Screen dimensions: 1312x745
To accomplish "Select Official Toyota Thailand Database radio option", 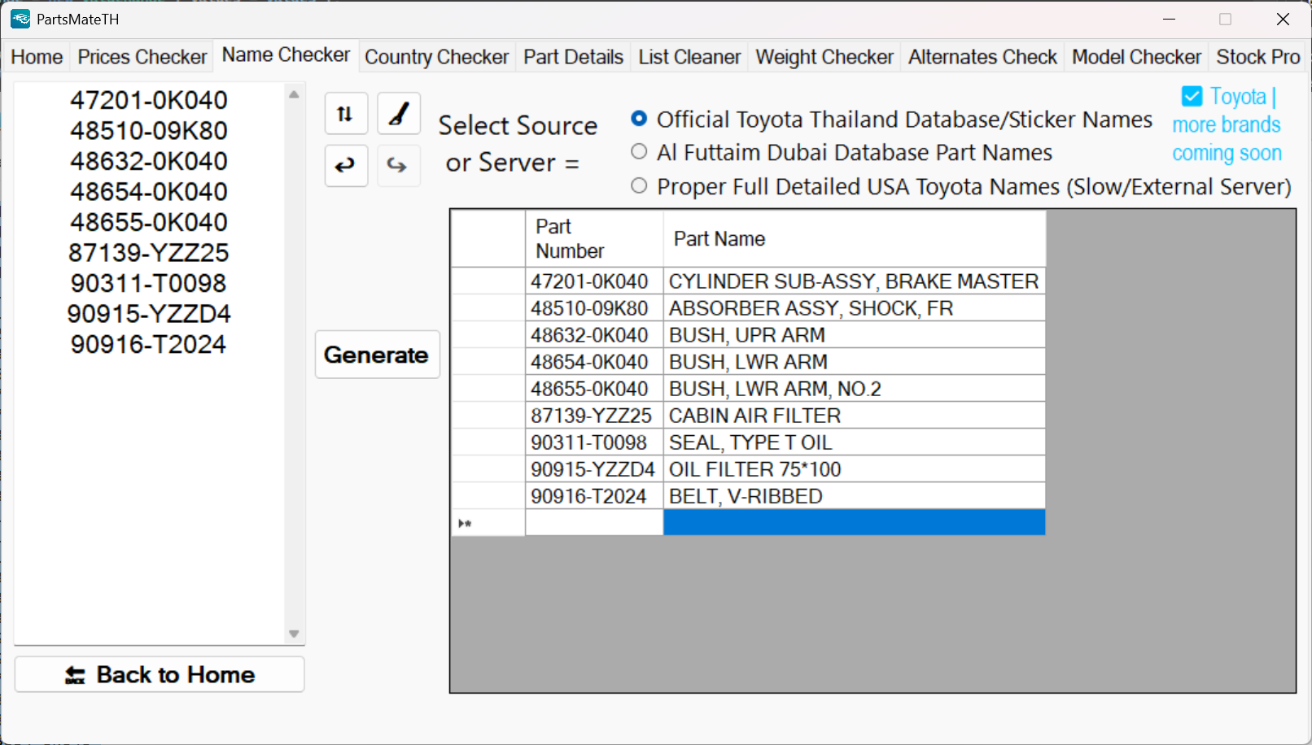I will pyautogui.click(x=640, y=119).
